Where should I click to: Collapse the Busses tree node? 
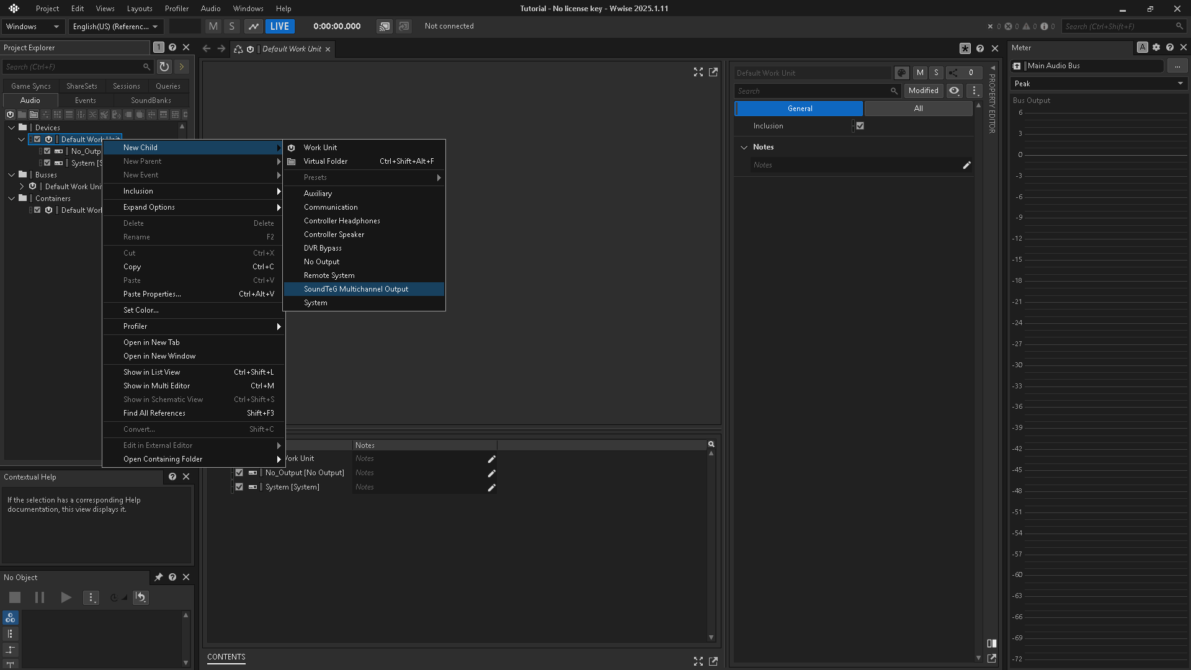pos(12,174)
